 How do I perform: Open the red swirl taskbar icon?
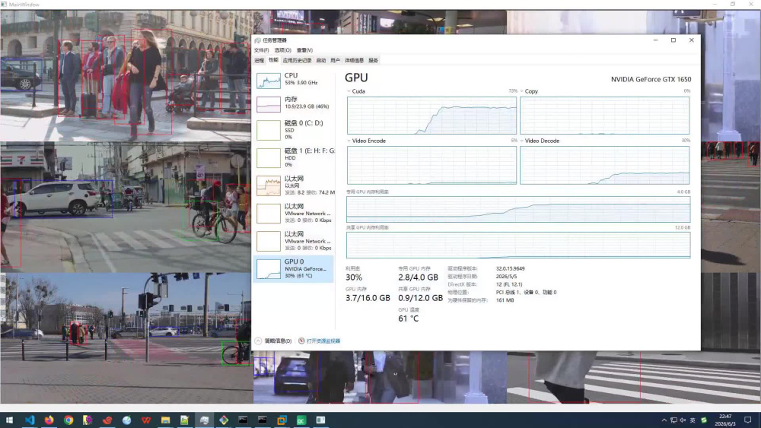[x=107, y=420]
